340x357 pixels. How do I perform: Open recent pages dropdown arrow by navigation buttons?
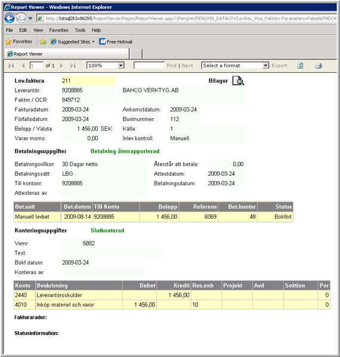point(30,18)
